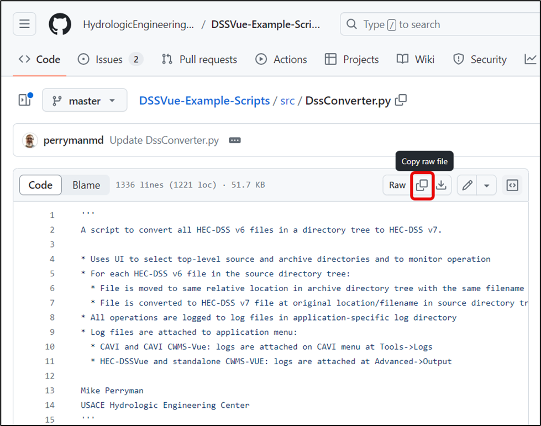Open the Actions tab
The width and height of the screenshot is (541, 426).
[x=281, y=59]
